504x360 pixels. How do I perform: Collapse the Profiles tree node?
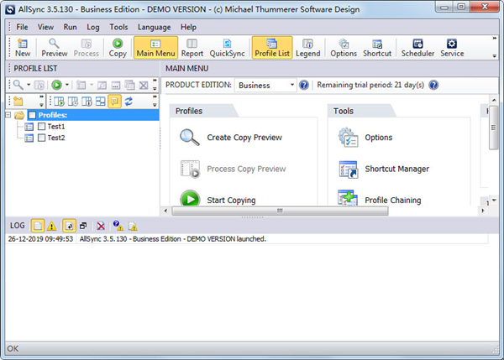coord(8,116)
